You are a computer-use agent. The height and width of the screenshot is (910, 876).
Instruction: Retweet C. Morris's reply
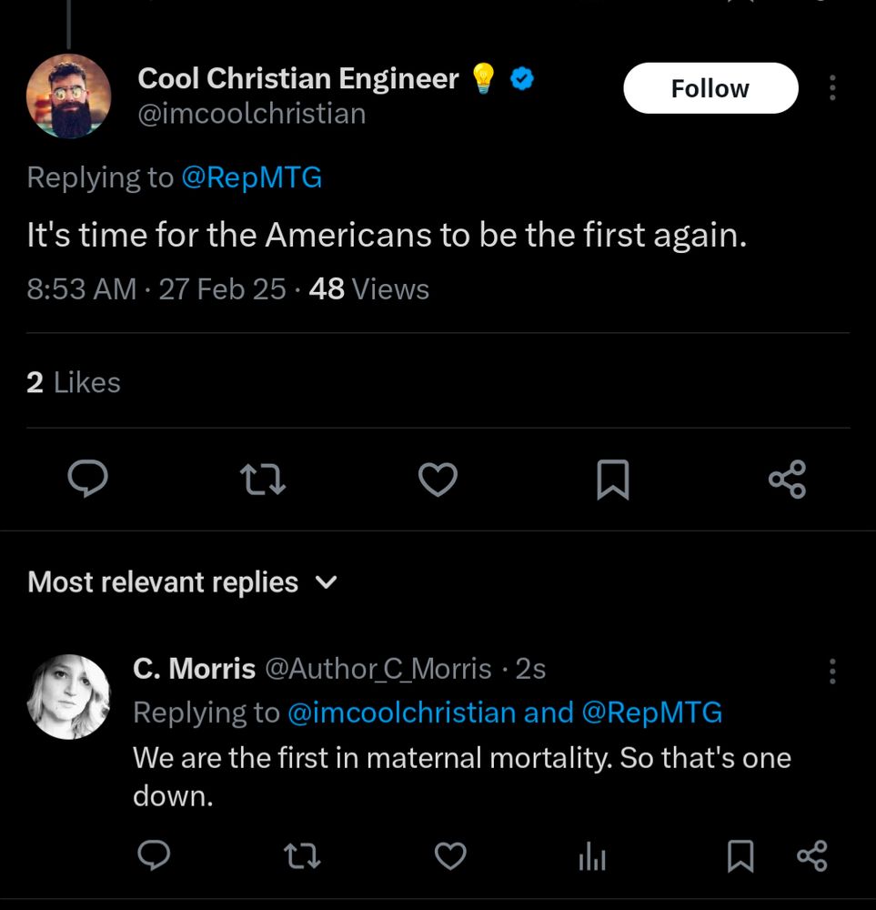[302, 855]
